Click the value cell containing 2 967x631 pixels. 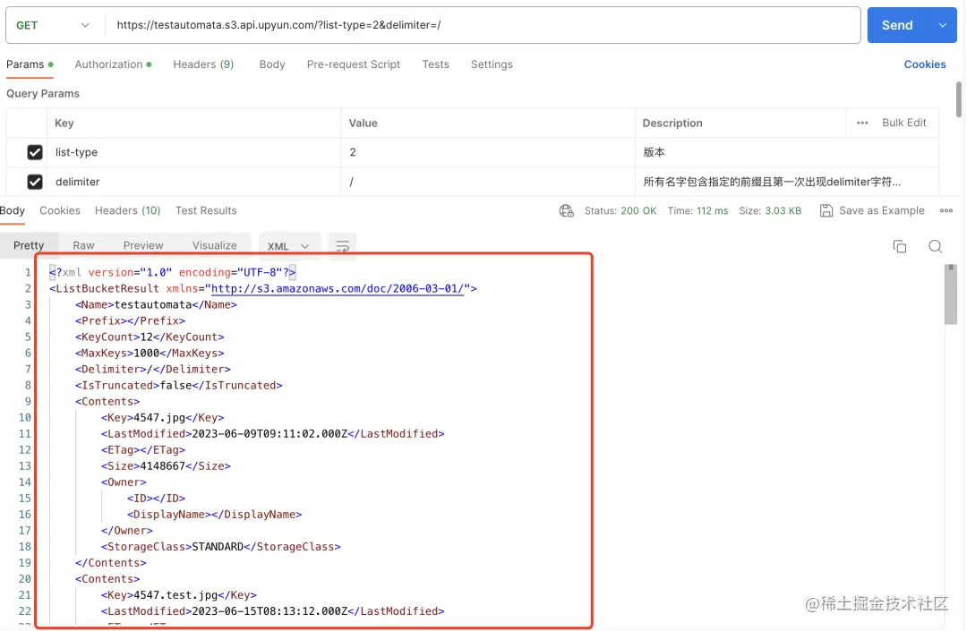click(x=488, y=152)
